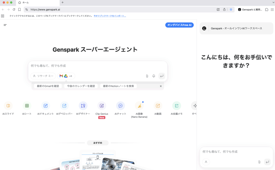Open the browser menu at top right
275x170 pixels.
[272, 9]
